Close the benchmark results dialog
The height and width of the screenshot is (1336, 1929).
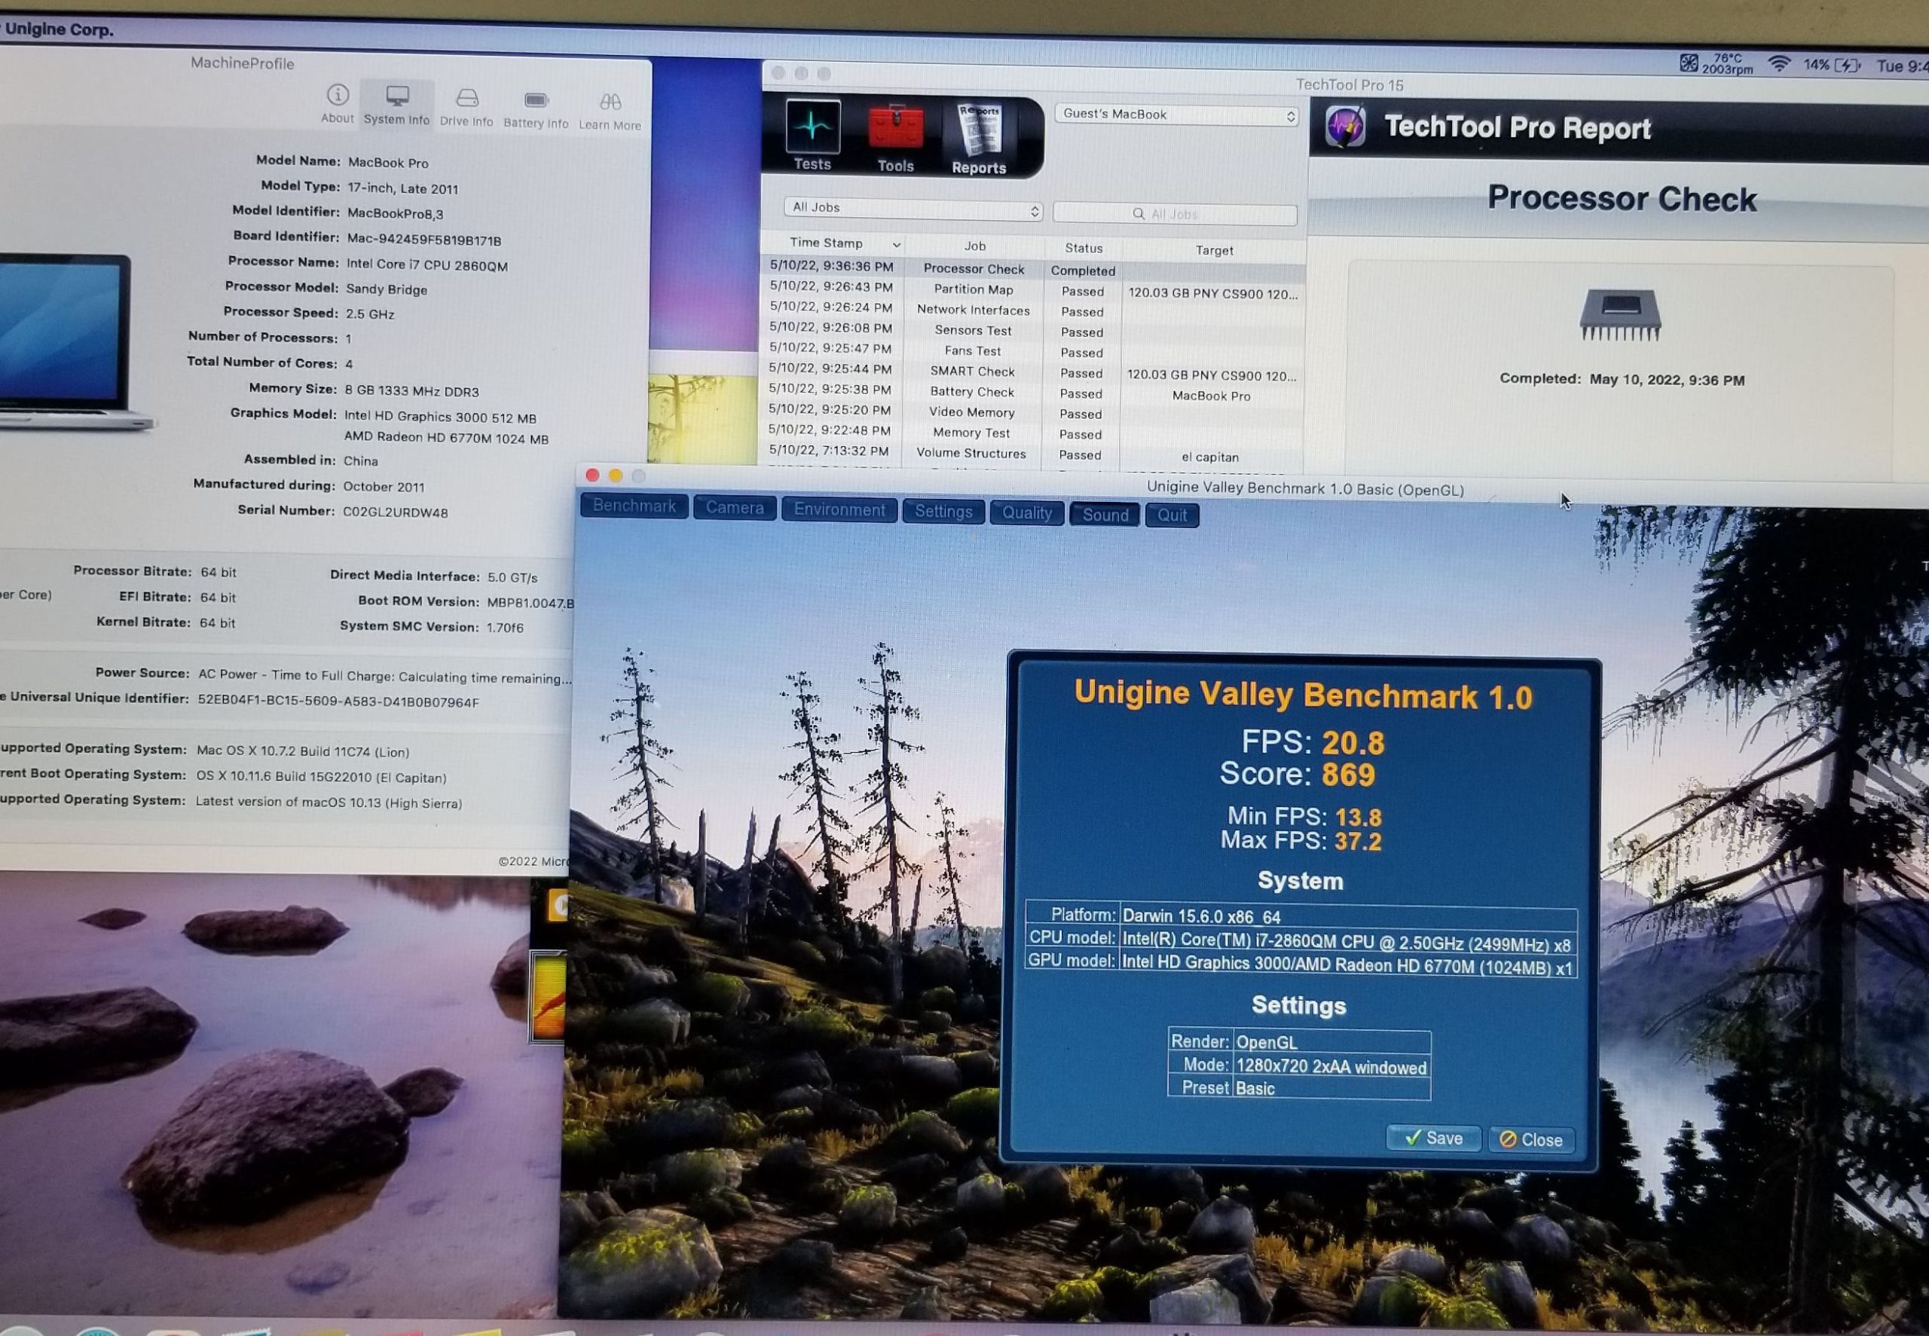point(1530,1140)
